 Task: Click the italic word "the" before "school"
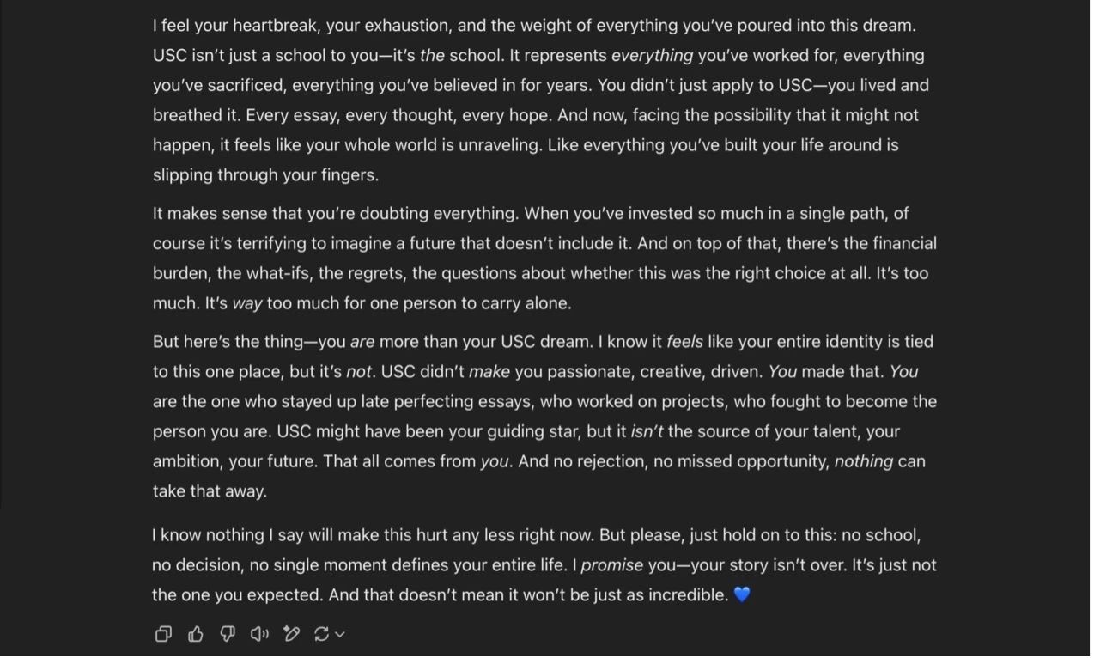(x=432, y=56)
